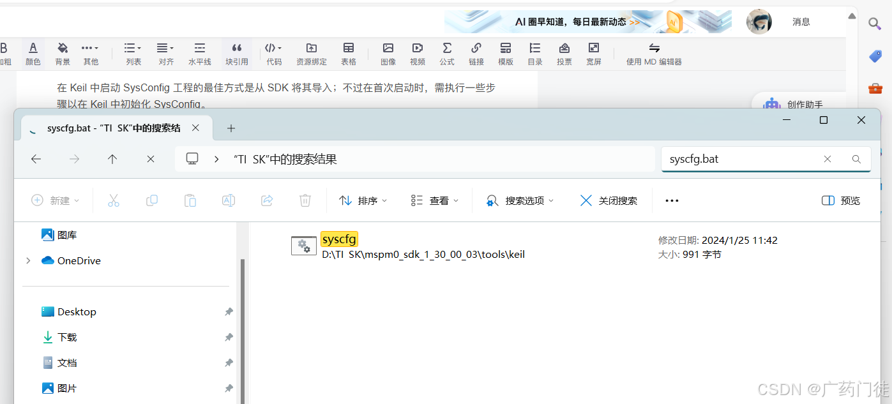Click the Paste icon in Explorer toolbar
892x404 pixels.
click(x=190, y=200)
